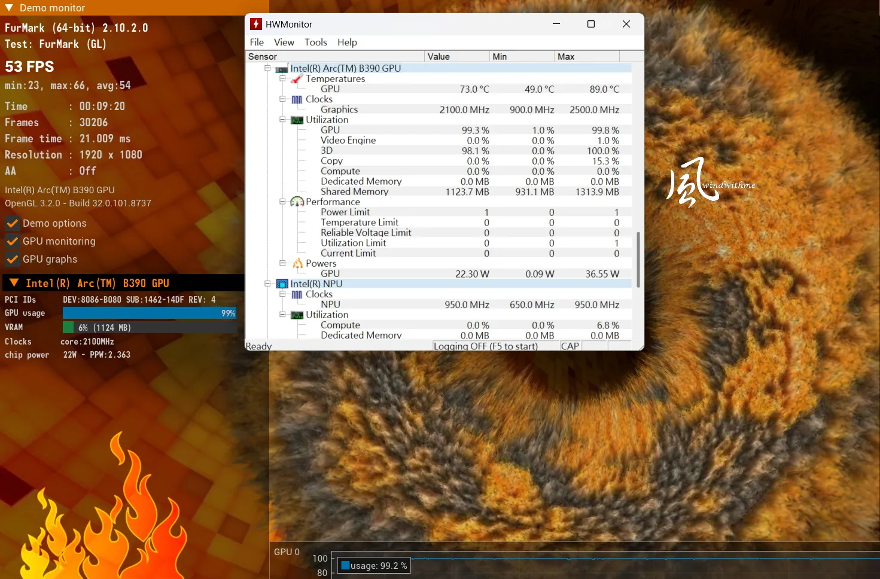Collapse the NPU Clocks node
Image resolution: width=880 pixels, height=579 pixels.
[282, 294]
